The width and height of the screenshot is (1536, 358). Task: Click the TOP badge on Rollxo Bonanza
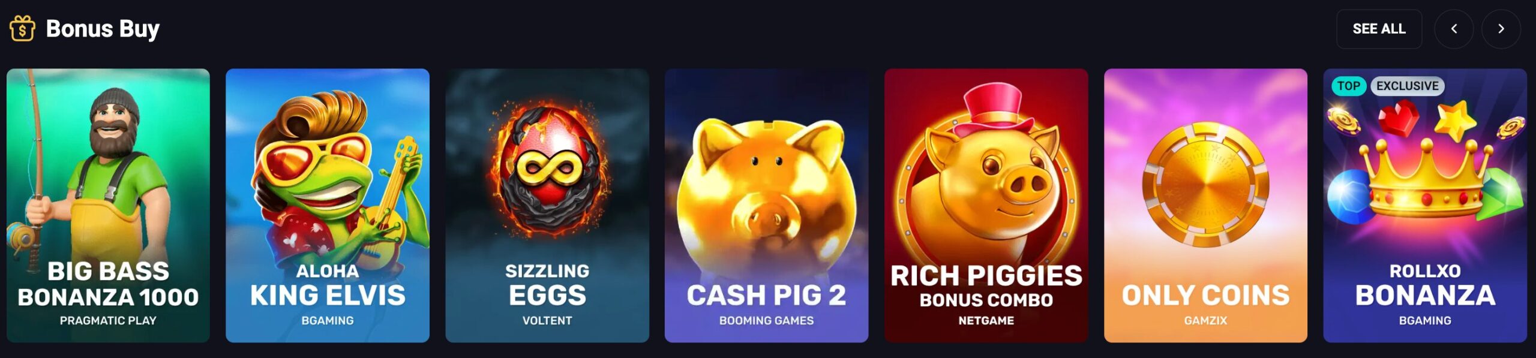point(1348,86)
